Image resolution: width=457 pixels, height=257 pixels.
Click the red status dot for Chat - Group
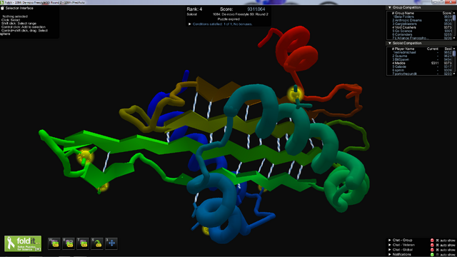(x=432, y=241)
